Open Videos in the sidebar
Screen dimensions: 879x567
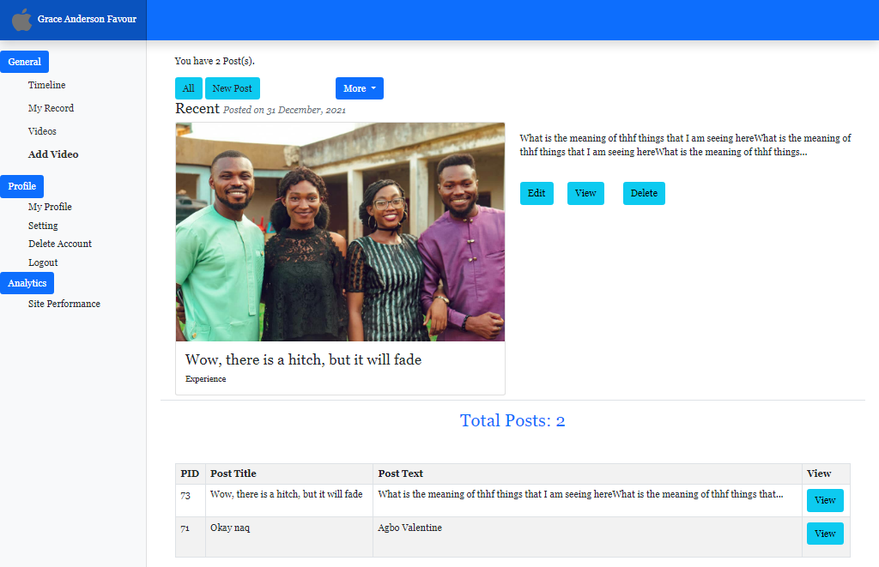pyautogui.click(x=42, y=131)
